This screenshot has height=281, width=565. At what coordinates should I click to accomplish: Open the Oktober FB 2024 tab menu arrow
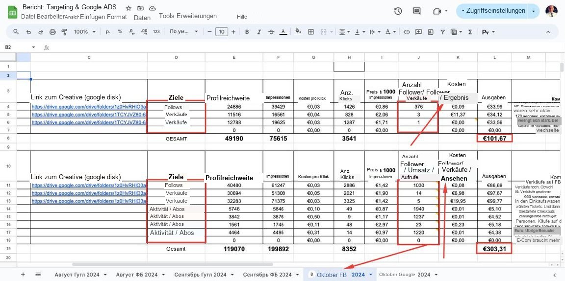371,275
